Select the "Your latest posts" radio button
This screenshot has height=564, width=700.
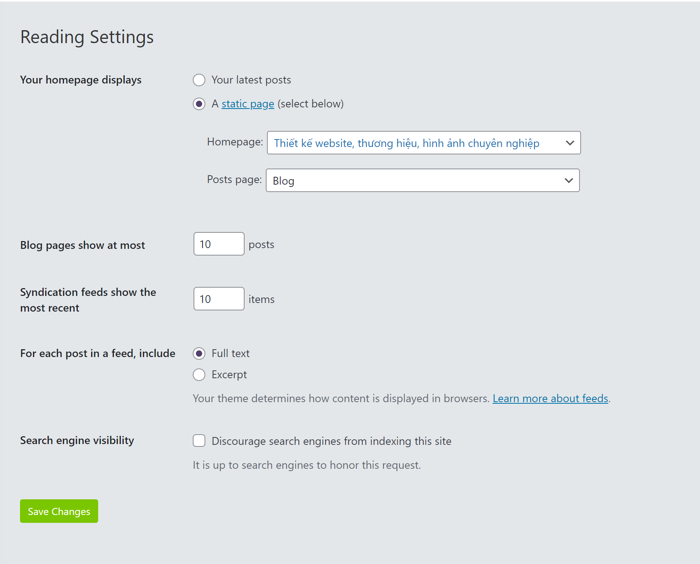199,80
